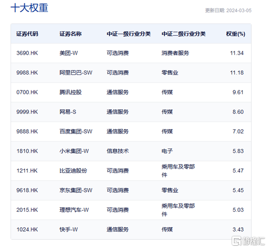Click 电子 secondary industry cell

(167, 151)
